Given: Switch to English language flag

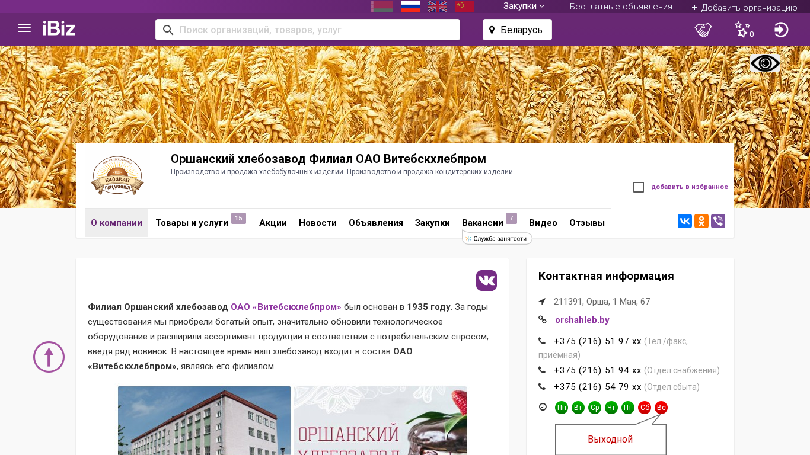Looking at the screenshot, I should (438, 7).
